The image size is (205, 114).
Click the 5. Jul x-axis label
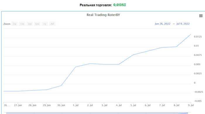[133, 105]
